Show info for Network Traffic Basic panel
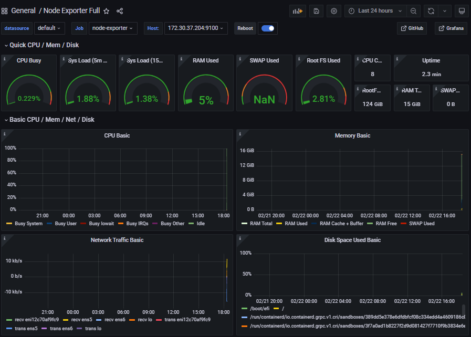This screenshot has height=337, width=471. click(x=5, y=238)
